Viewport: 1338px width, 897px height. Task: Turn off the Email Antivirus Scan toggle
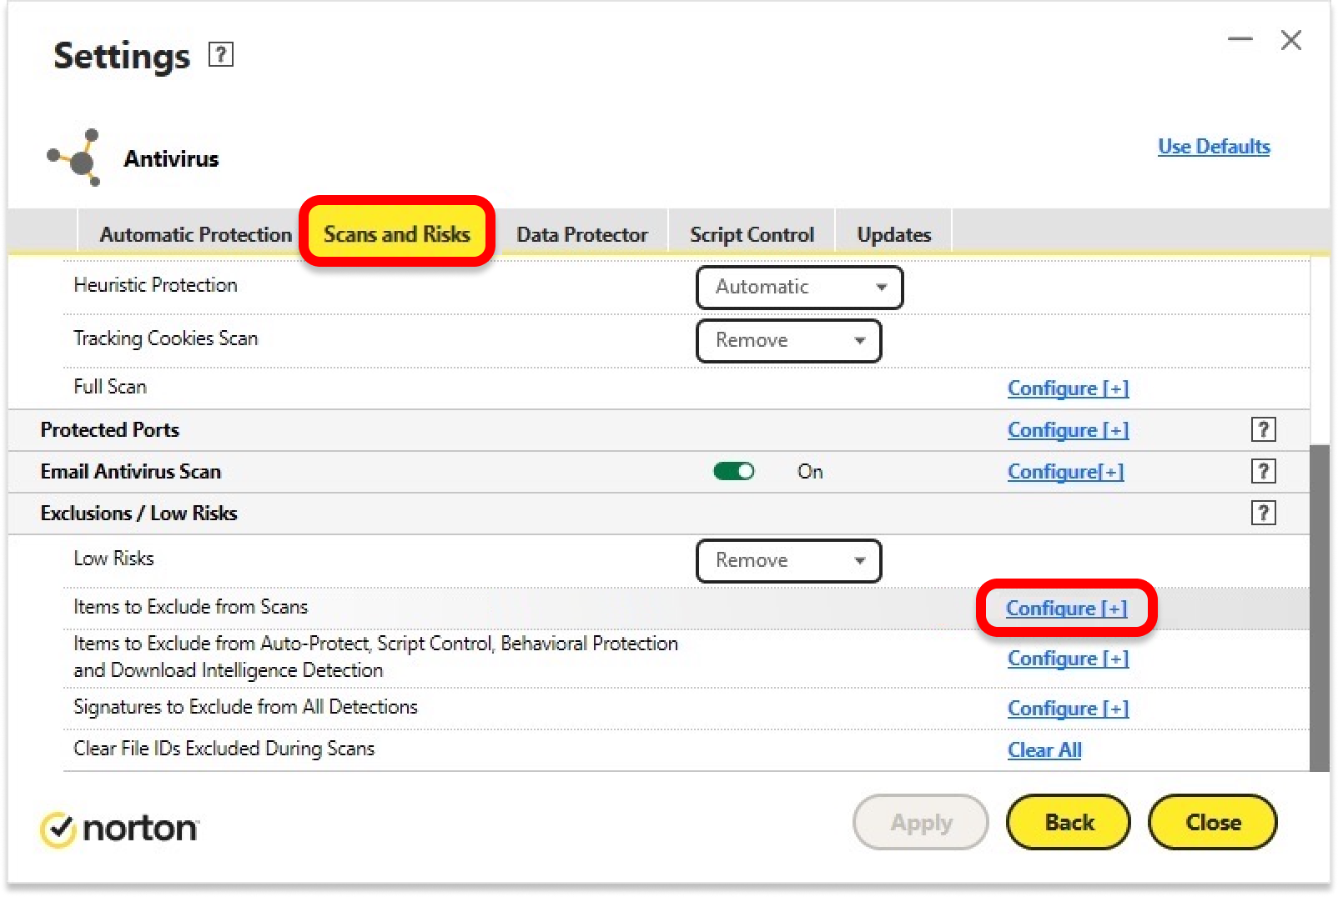(x=733, y=472)
